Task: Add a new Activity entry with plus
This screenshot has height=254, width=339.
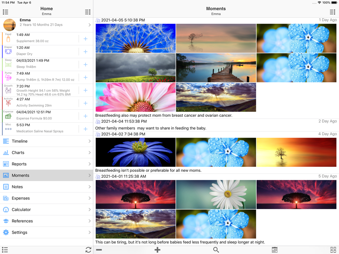Action: click(86, 103)
